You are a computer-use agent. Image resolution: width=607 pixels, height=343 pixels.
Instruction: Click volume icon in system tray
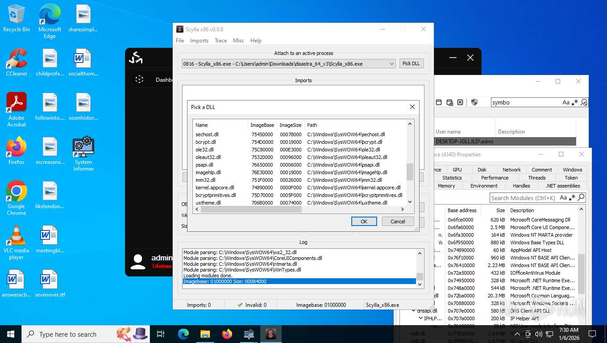tap(538, 334)
